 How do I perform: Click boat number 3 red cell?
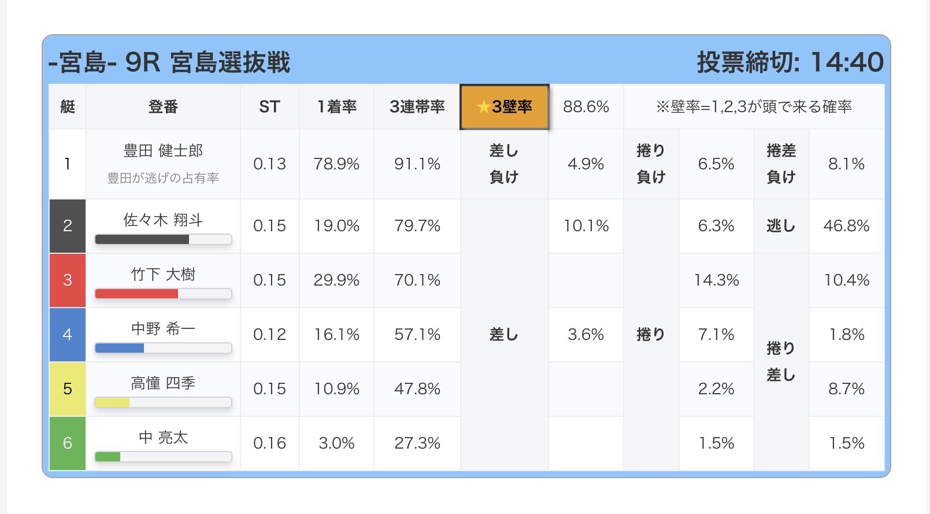68,280
